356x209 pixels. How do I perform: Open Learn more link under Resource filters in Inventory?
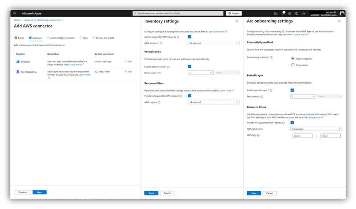[225, 91]
